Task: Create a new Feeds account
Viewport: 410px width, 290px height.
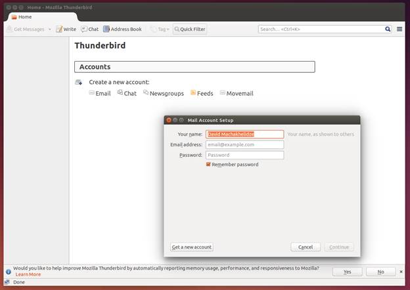Action: 202,93
